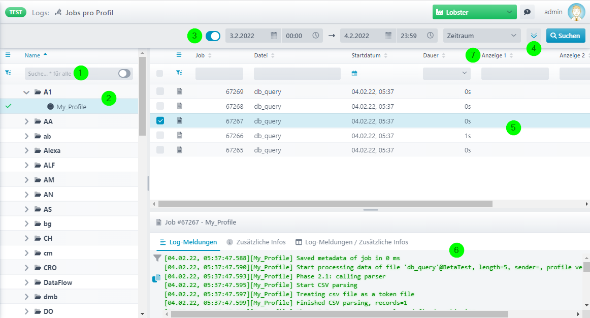
Task: Click the filter icon beside profile search field
Action: (8, 73)
